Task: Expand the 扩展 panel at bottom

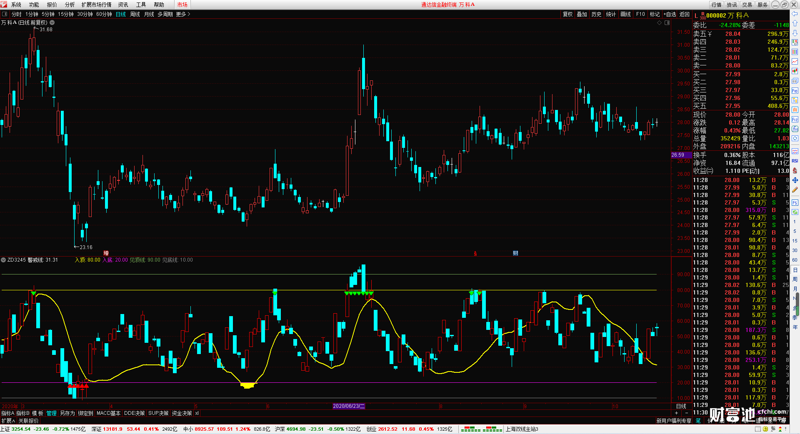Action: (x=8, y=421)
